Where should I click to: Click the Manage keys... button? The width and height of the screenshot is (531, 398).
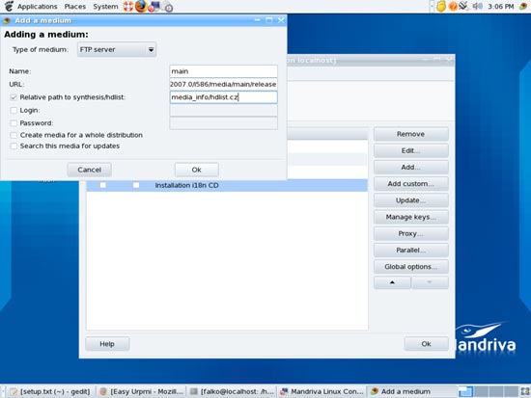pyautogui.click(x=411, y=217)
